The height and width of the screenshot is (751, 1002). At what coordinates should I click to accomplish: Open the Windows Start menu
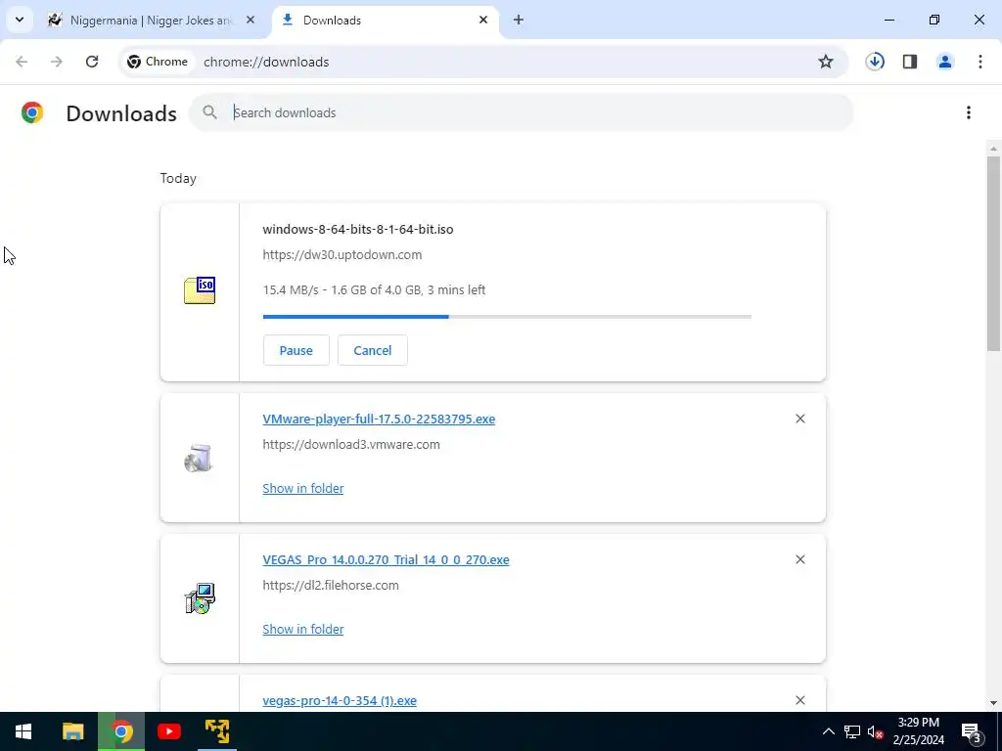click(23, 731)
